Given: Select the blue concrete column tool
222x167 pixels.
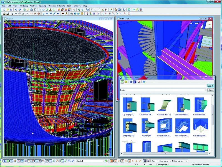Looking at the screenshot, I should pyautogui.click(x=44, y=14).
